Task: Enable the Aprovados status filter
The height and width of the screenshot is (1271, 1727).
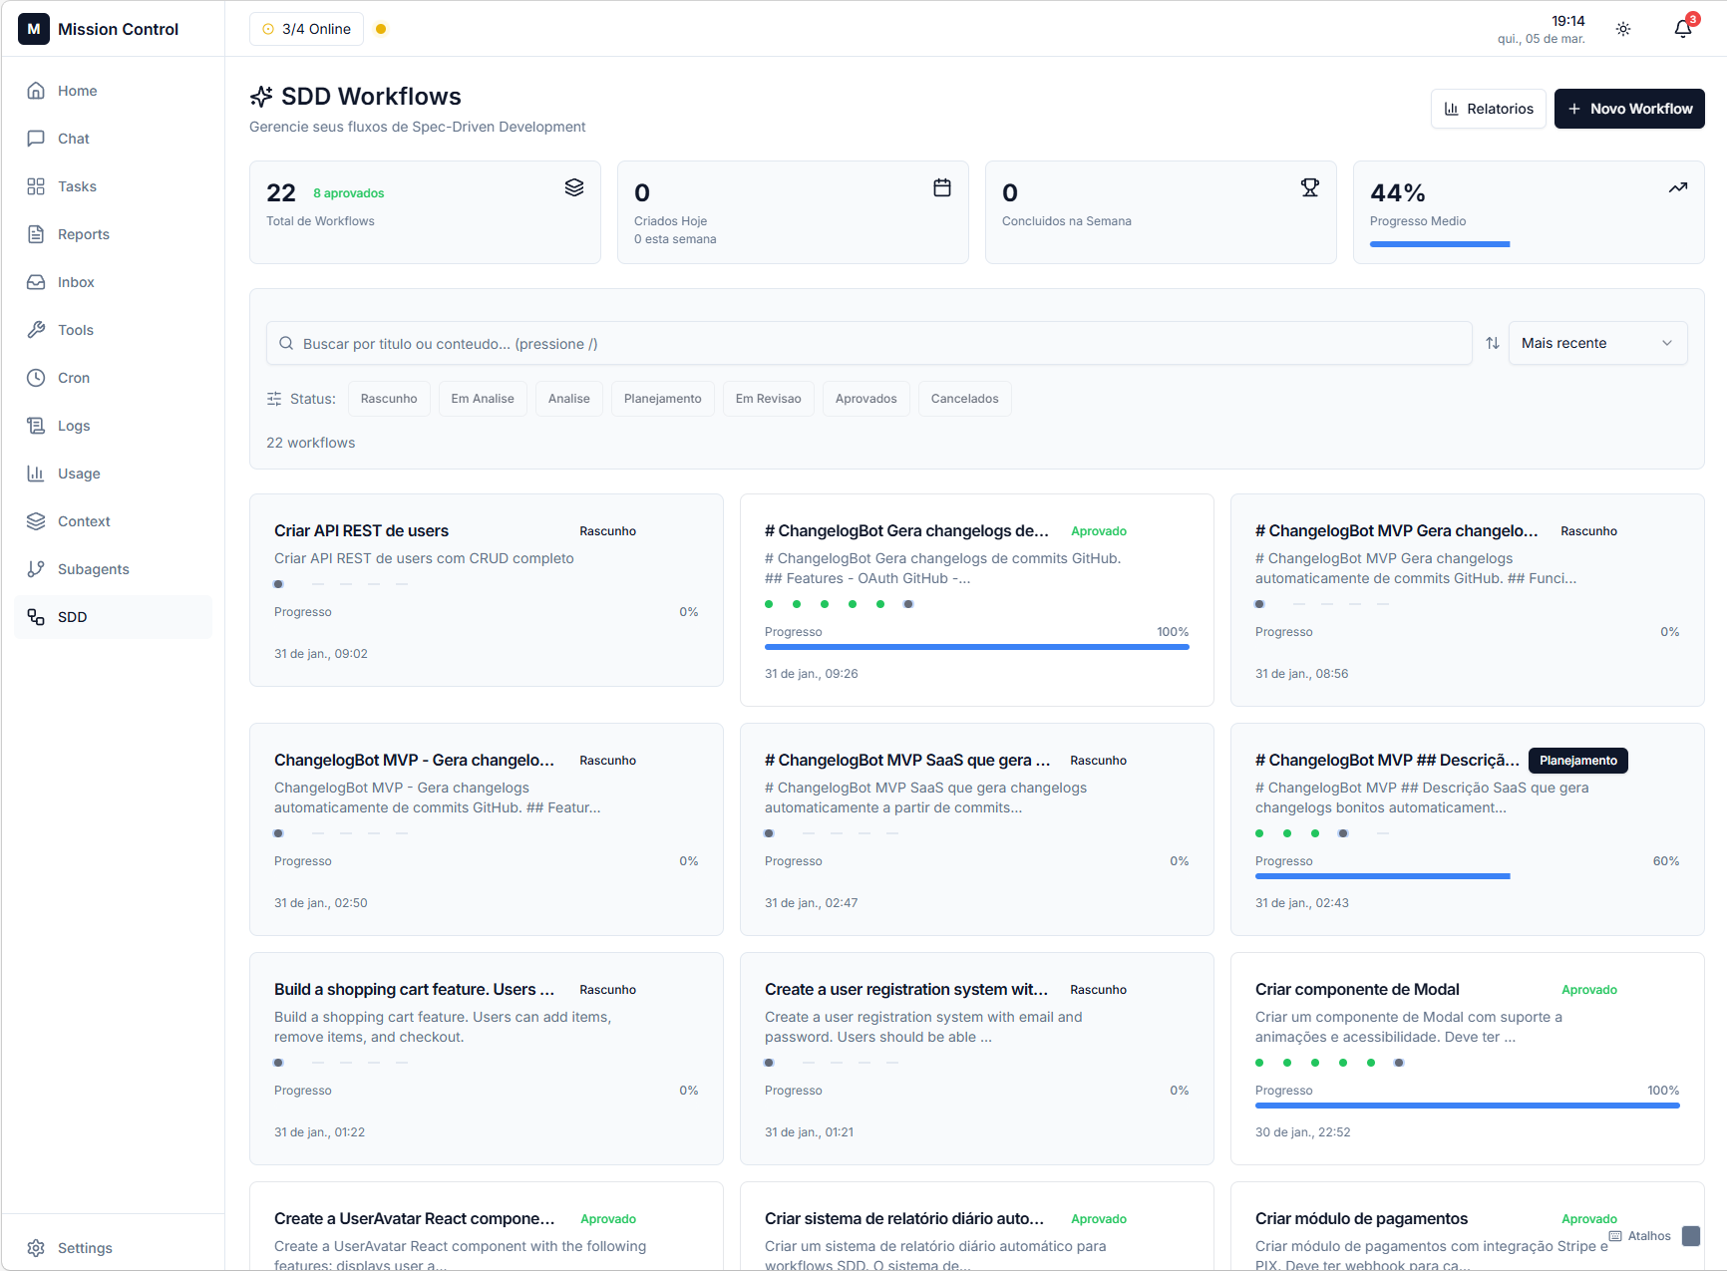Action: coord(865,398)
